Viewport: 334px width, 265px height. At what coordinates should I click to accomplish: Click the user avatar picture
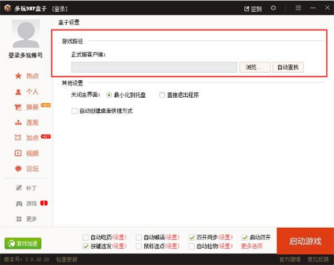pos(26,33)
